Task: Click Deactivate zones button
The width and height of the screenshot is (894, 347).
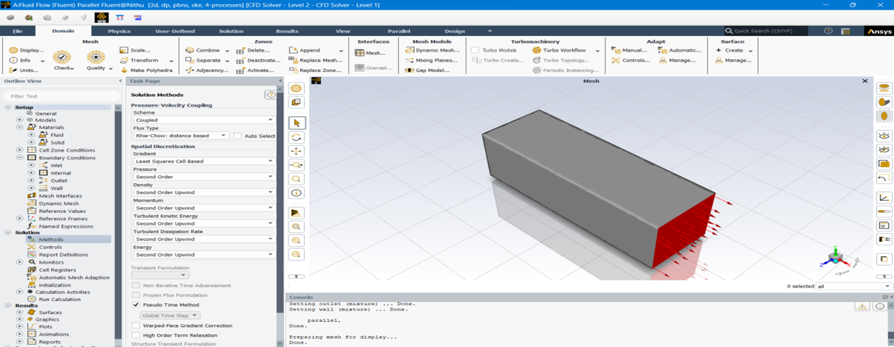Action: (259, 61)
